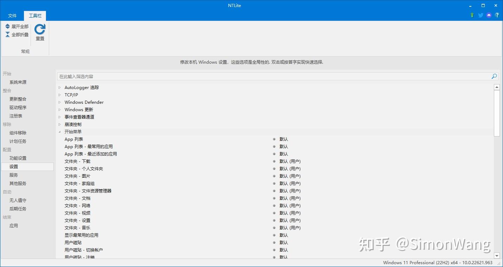Switch to the 文件 tab
The height and width of the screenshot is (267, 503).
click(x=12, y=15)
